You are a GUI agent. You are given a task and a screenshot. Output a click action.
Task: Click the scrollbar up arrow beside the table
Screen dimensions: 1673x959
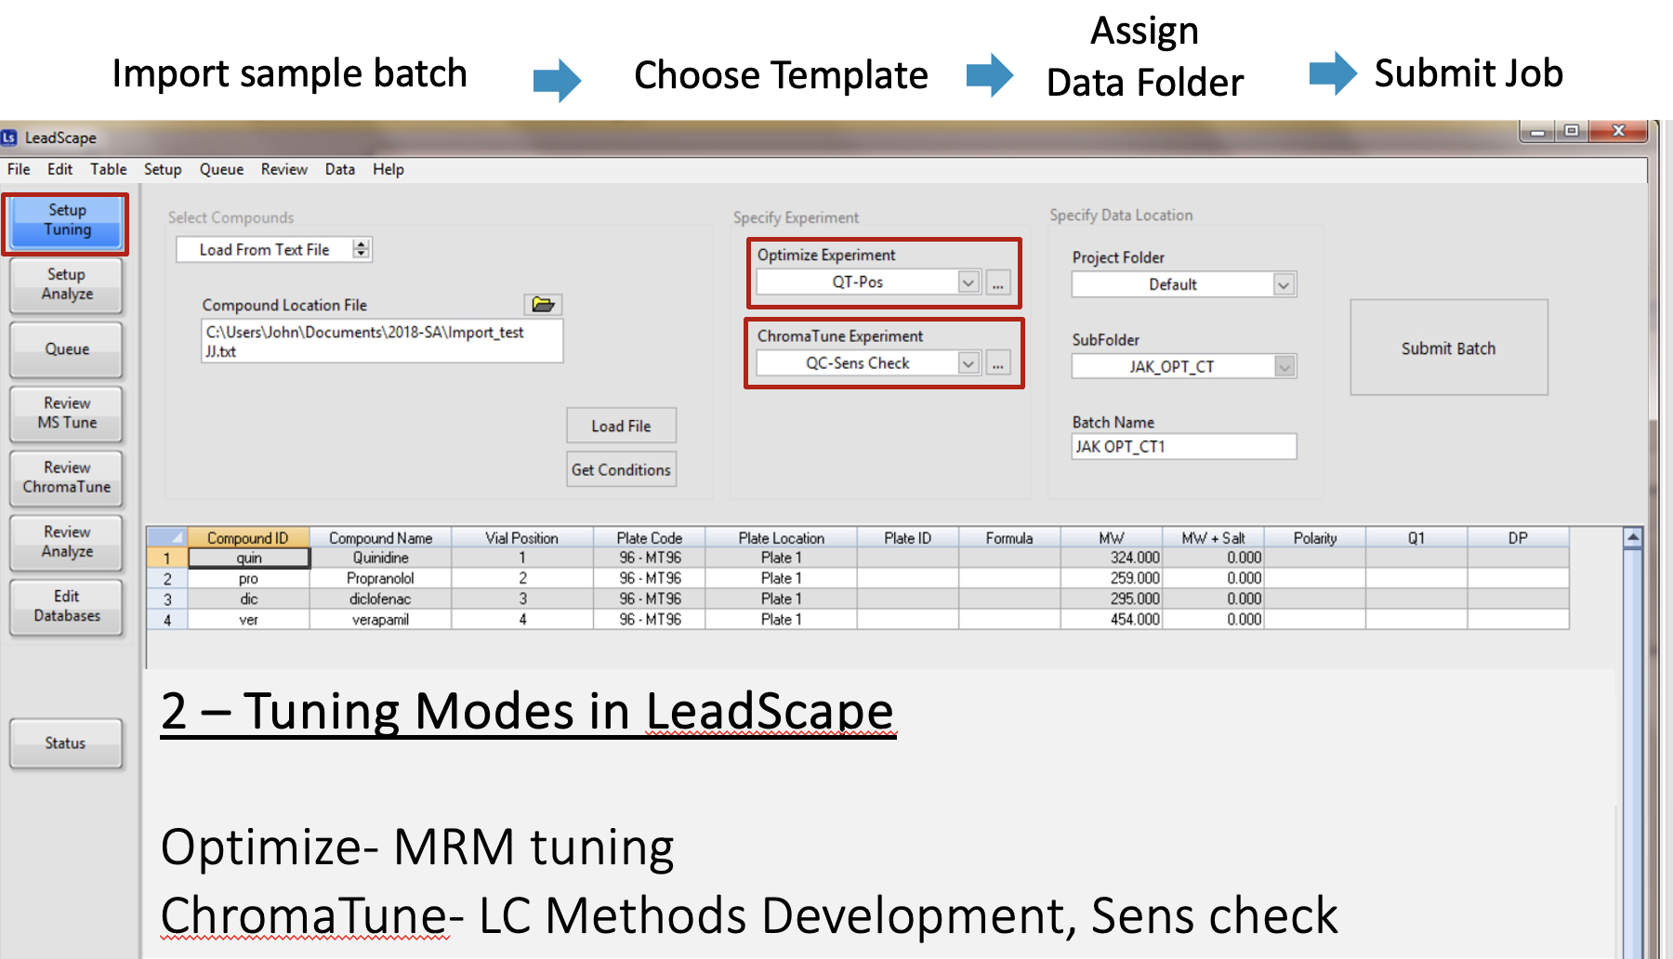point(1632,537)
